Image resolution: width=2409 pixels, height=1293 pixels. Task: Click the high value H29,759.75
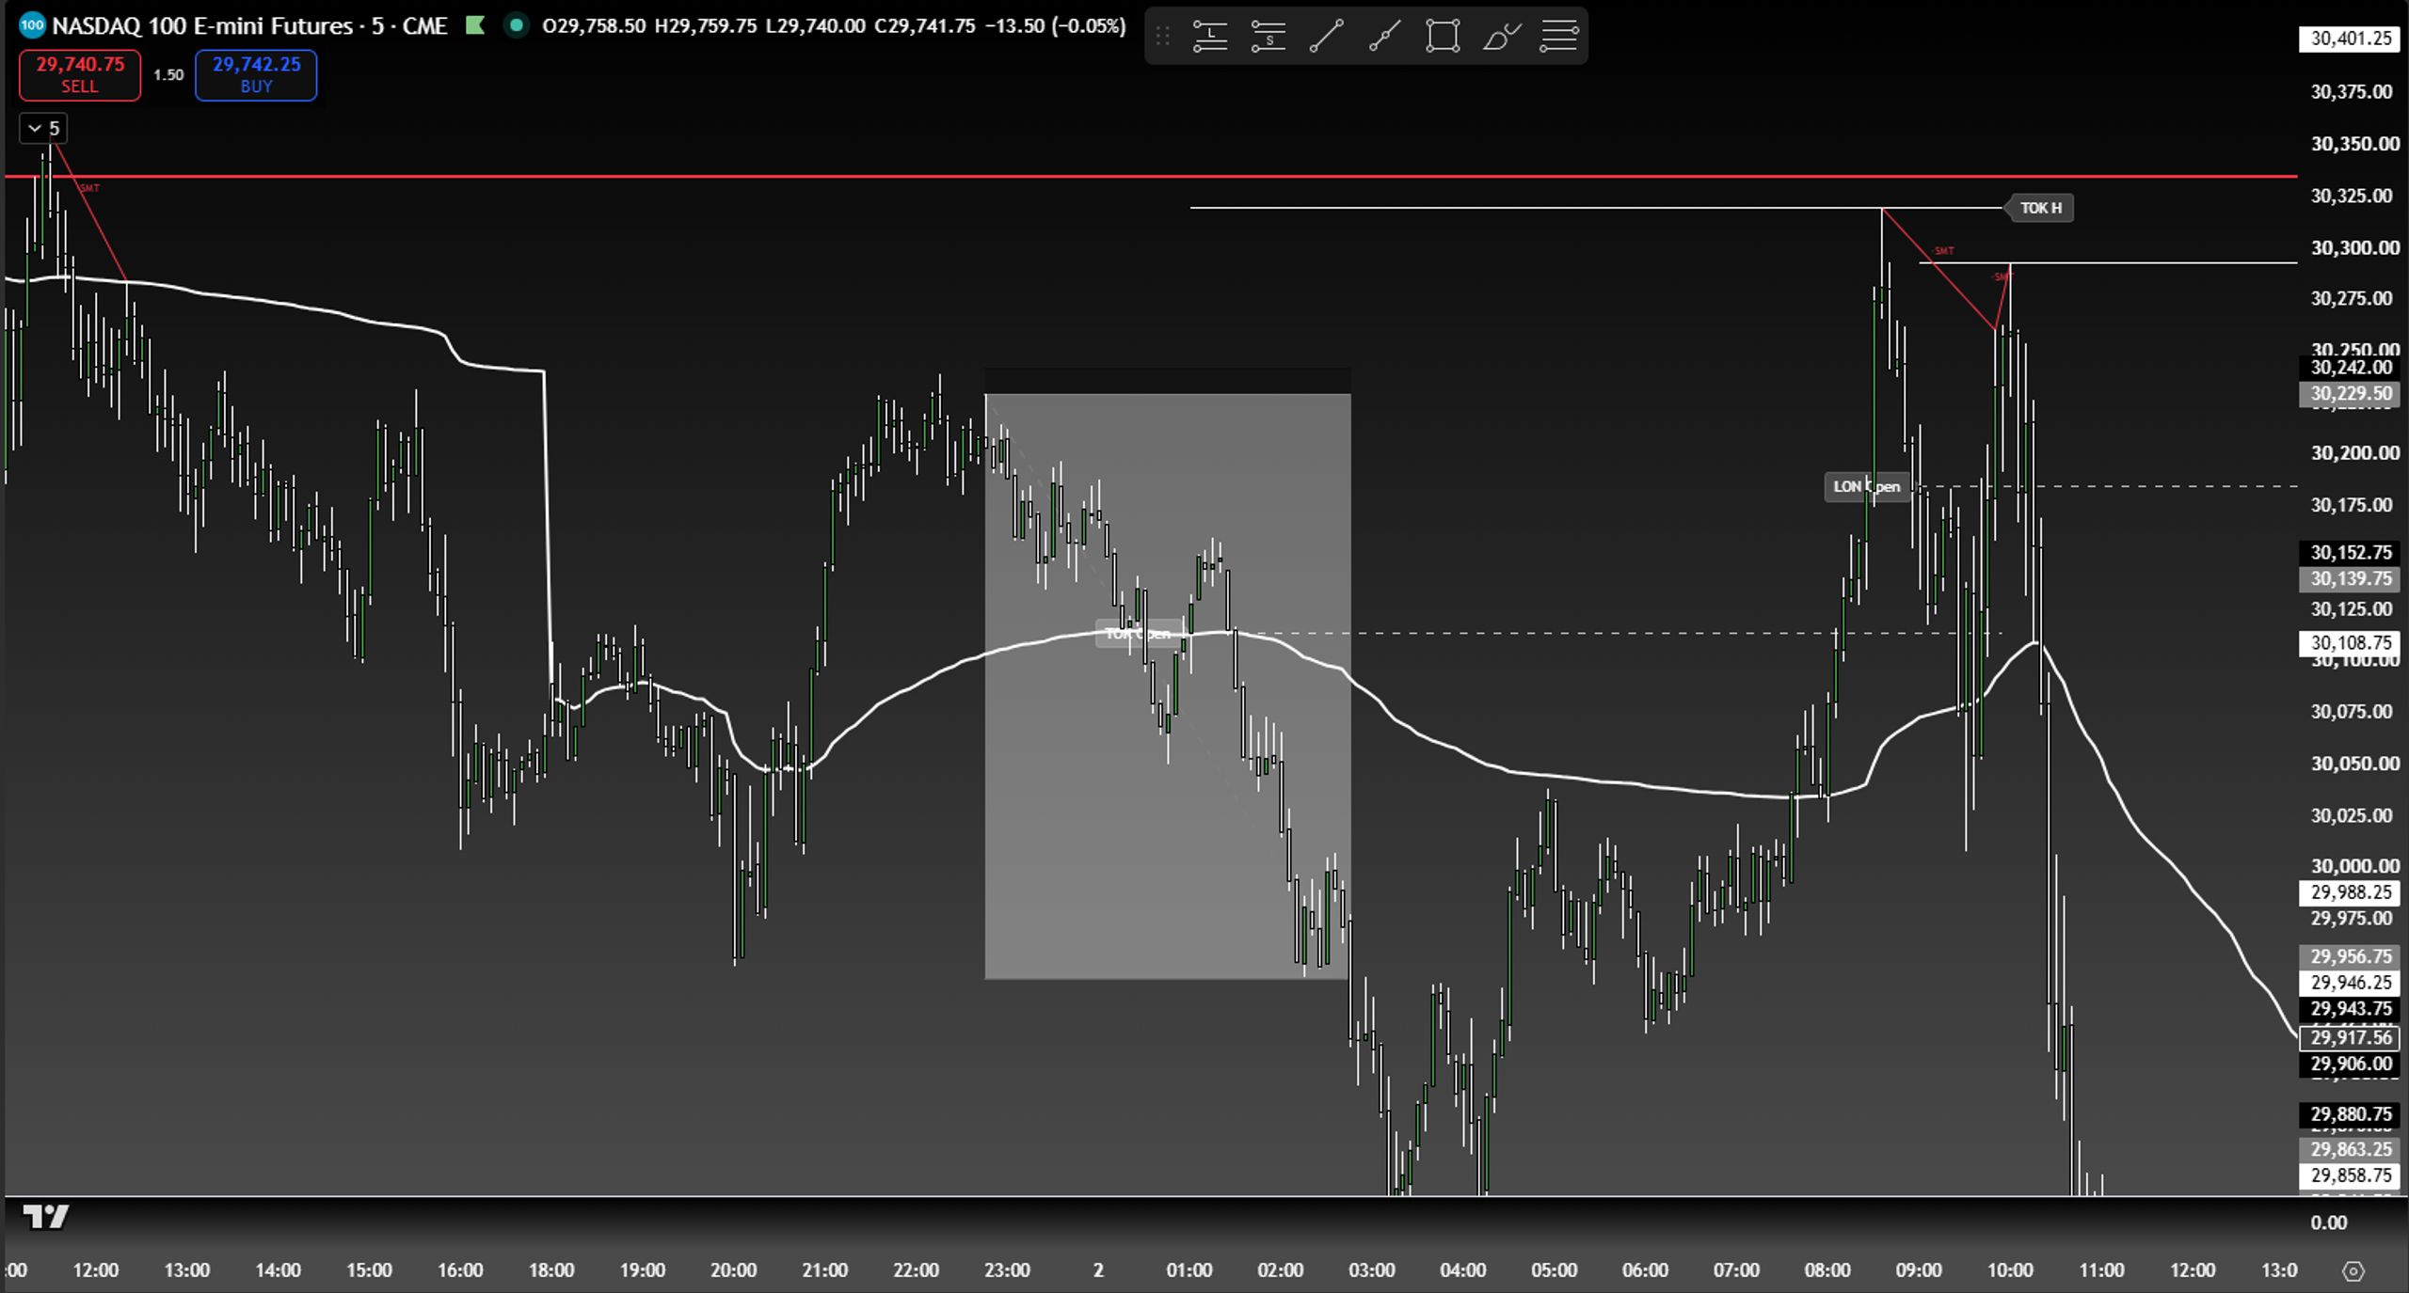tap(706, 26)
